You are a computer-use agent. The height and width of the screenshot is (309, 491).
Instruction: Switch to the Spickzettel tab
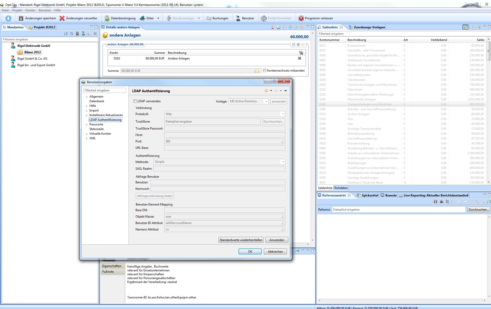click(x=368, y=195)
